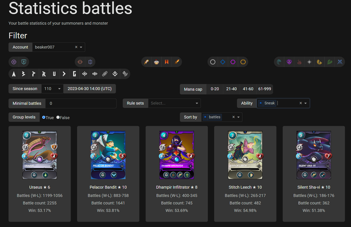Filter by fire element flame icon
351x227 pixels.
pos(299,62)
